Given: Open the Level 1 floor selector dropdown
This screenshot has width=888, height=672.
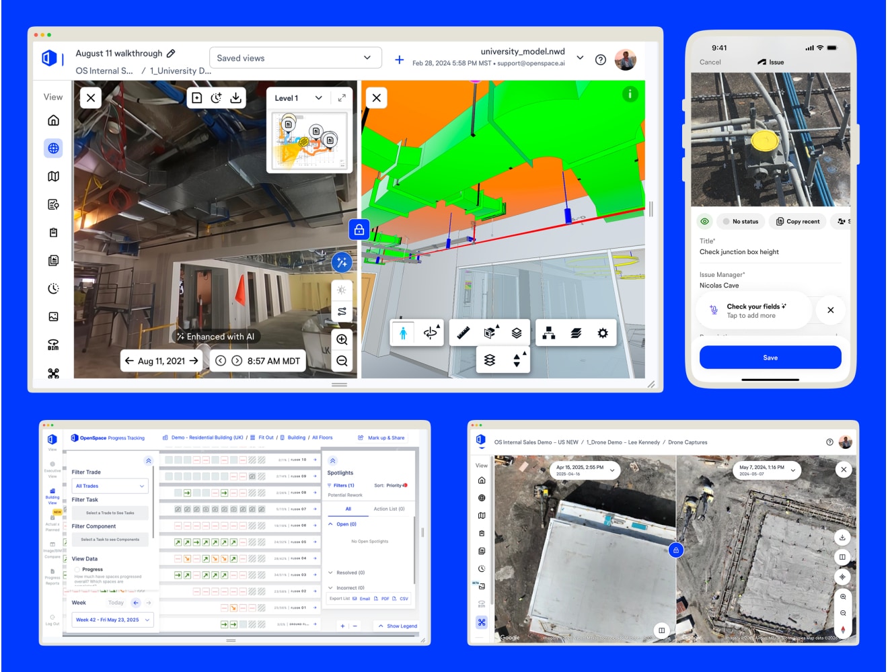Looking at the screenshot, I should click(298, 97).
